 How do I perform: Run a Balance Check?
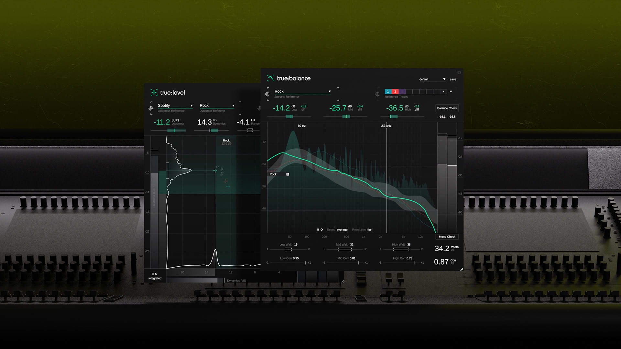pyautogui.click(x=447, y=108)
